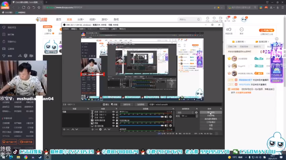This screenshot has width=286, height=160.
Task: Open the transition properties gear next to 淡出
Action: (196, 112)
